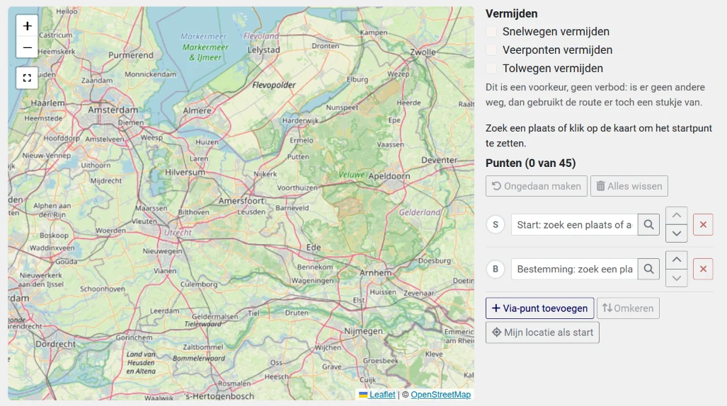Screen dimensions: 727x406
Task: Remove the Bestemming point with red X
Action: 703,269
